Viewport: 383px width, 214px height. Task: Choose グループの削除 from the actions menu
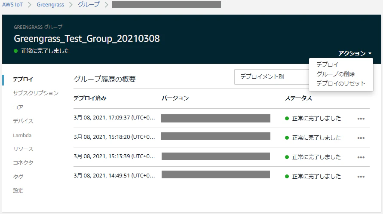[x=335, y=74]
